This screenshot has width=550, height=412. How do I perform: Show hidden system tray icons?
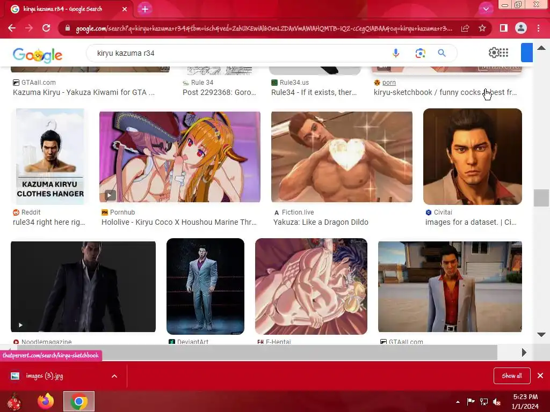click(x=458, y=402)
